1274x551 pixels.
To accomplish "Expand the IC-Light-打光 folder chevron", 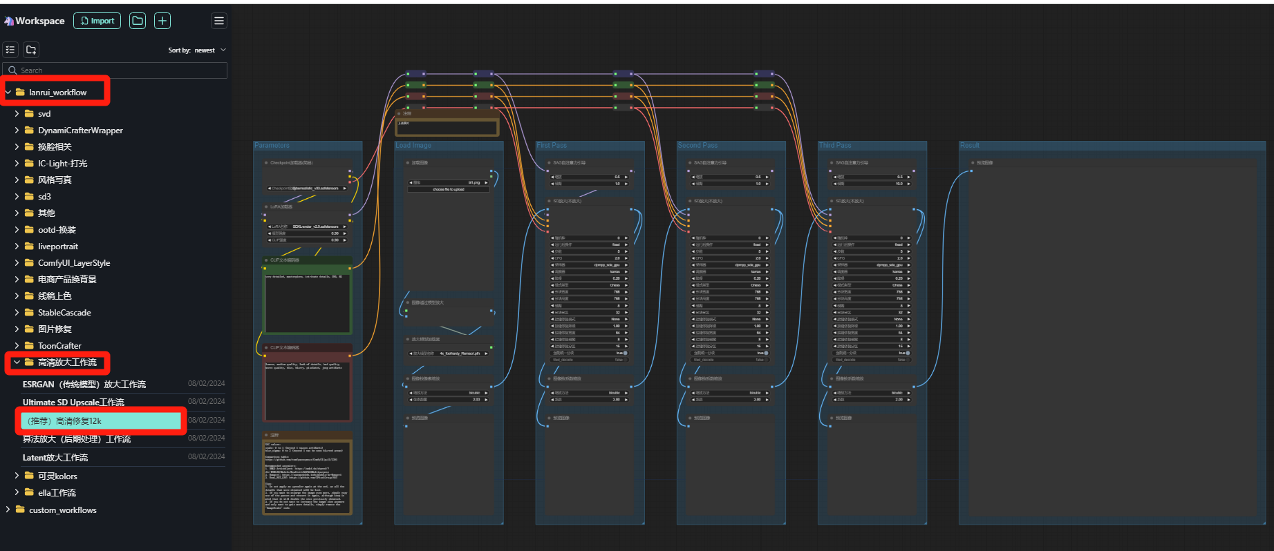I will coord(17,163).
